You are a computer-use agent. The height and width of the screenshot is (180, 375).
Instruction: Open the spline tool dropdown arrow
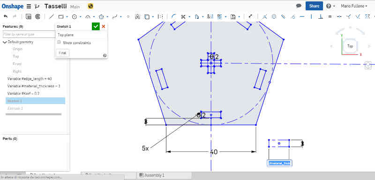point(121,17)
